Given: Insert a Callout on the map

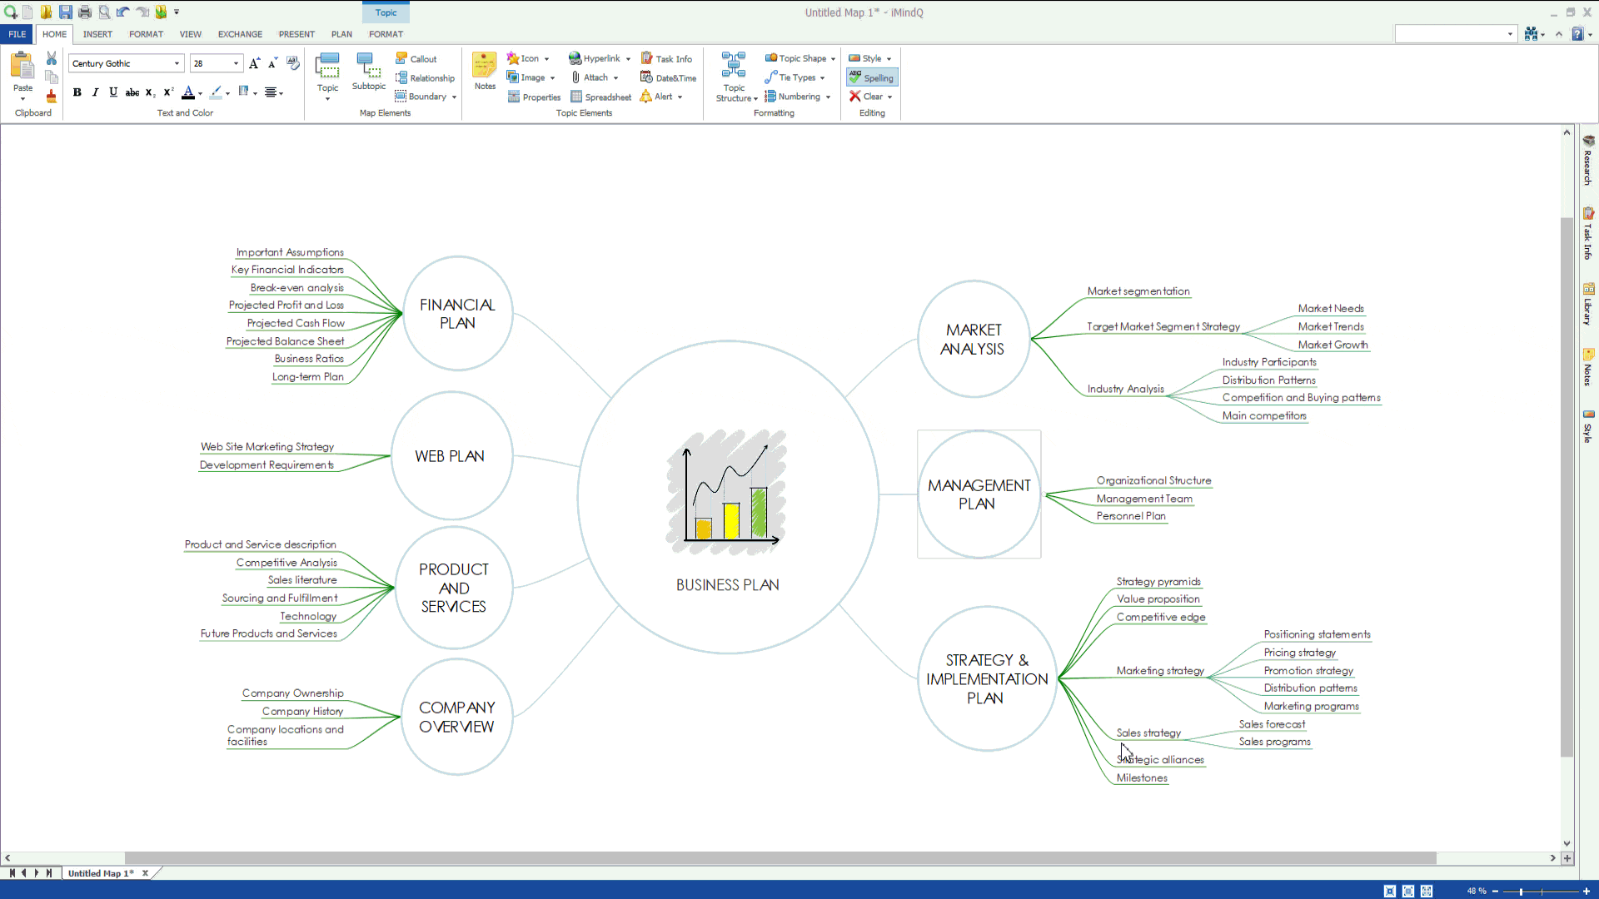Looking at the screenshot, I should tap(416, 58).
